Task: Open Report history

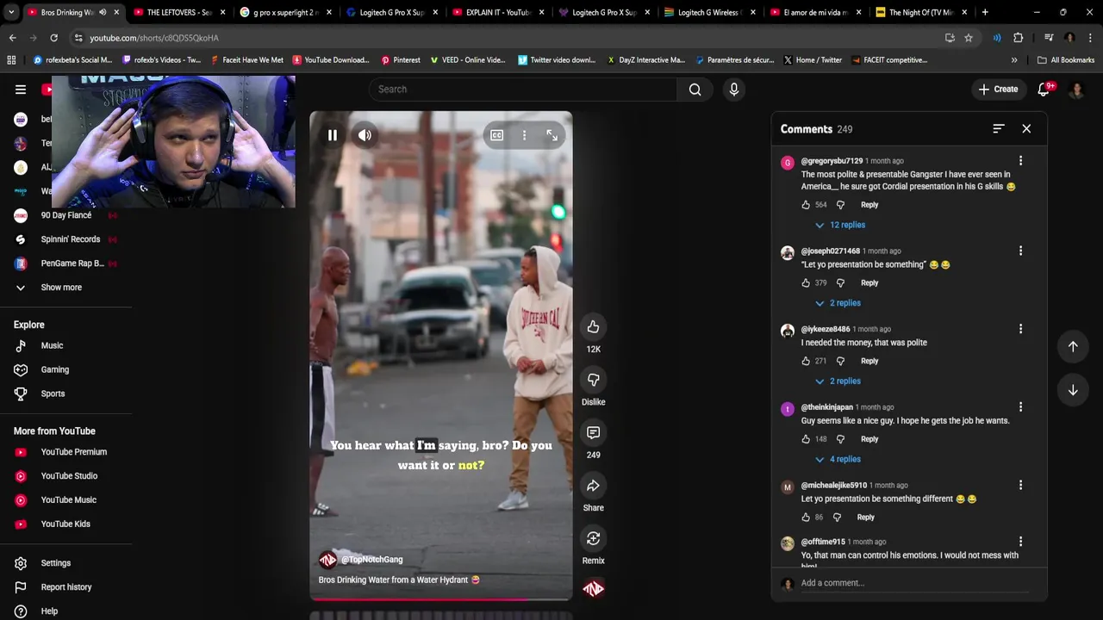Action: point(65,587)
